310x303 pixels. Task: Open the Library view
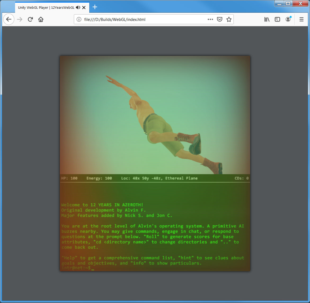pos(267,19)
